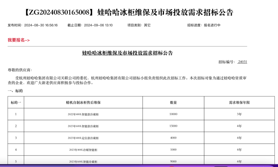Click the 尊敬的供应商 greeting line
This screenshot has height=167, width=278.
(x=20, y=70)
